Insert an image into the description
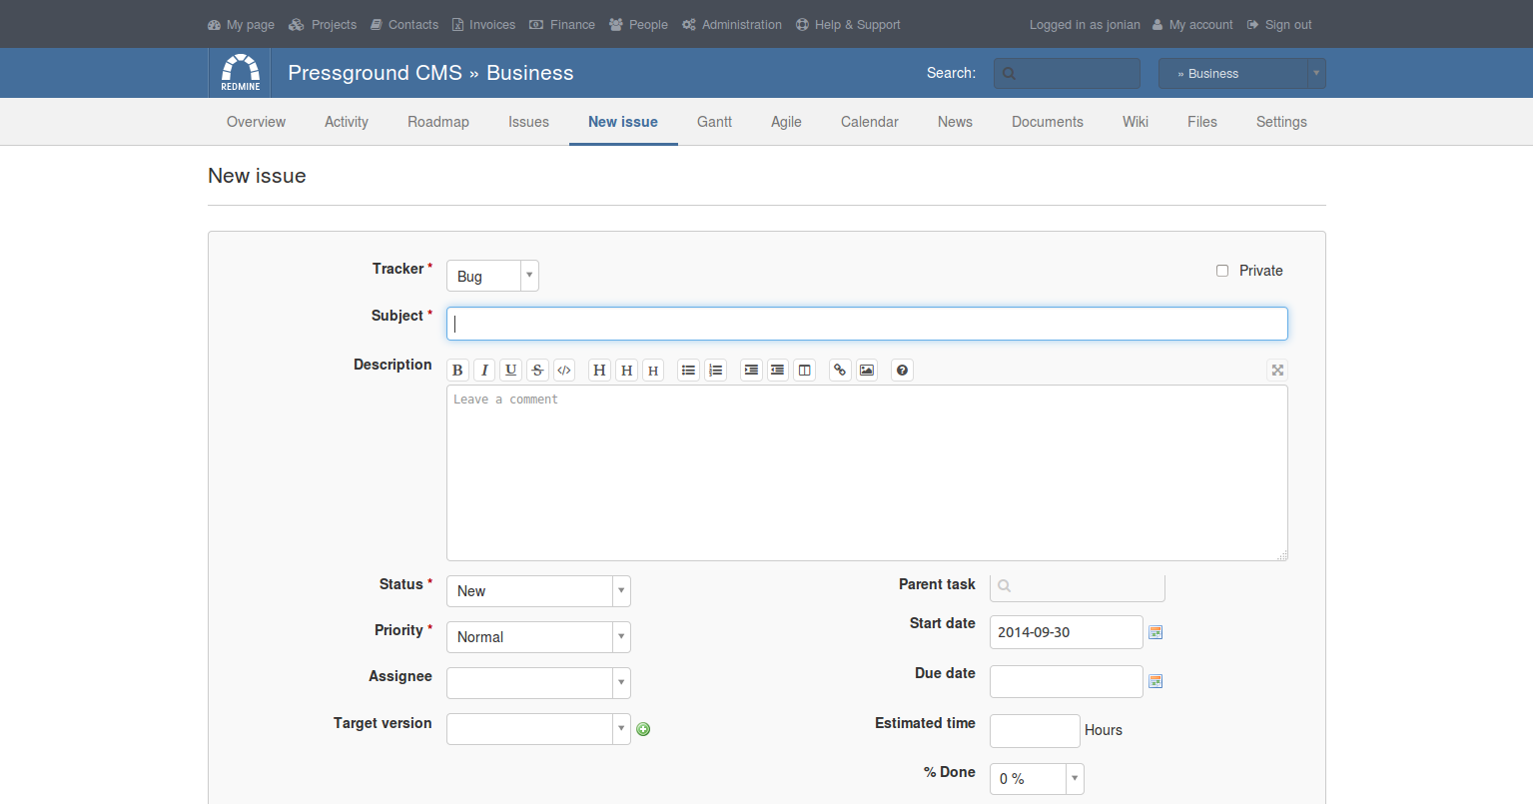The height and width of the screenshot is (804, 1533). coord(867,371)
